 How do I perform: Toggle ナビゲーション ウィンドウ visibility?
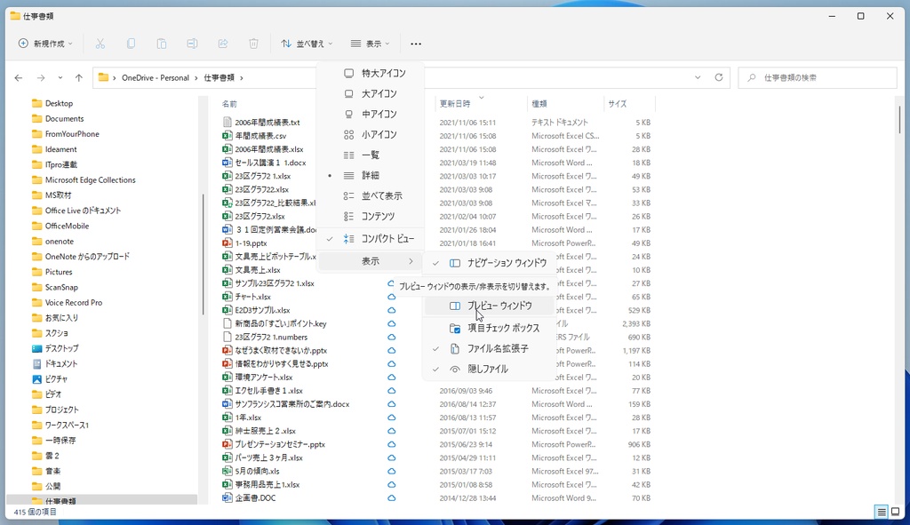490,263
